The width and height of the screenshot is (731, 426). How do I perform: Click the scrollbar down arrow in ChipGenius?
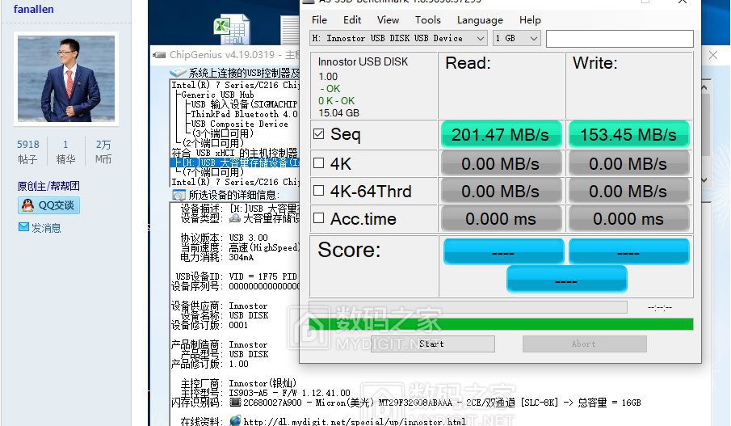[704, 179]
